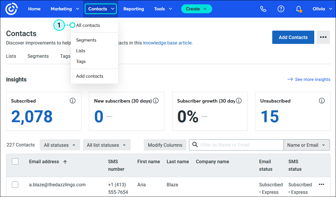Screen dimensions: 336x197
Task: Click the info icon on the Unsubscribed card
Action: [x=322, y=101]
